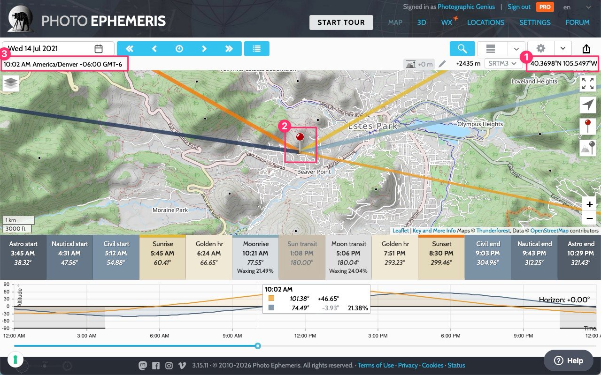The width and height of the screenshot is (601, 375).
Task: Select the Sunrise 5:45 AM event cell
Action: point(162,258)
